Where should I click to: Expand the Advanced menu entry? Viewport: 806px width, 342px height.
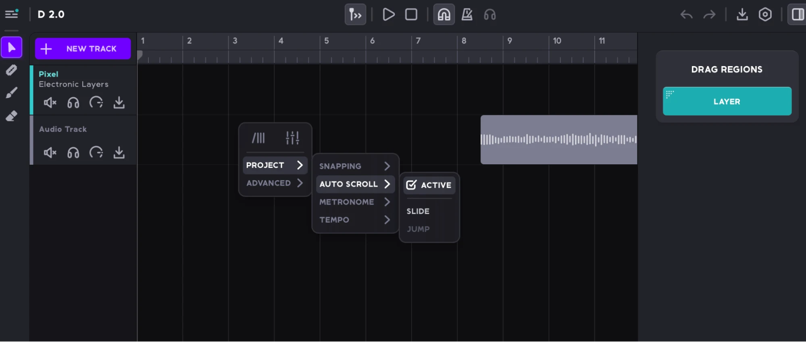(275, 183)
